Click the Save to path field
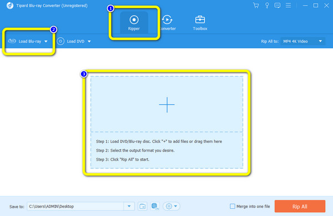Viewport: 333px width, 216px height. (x=75, y=206)
